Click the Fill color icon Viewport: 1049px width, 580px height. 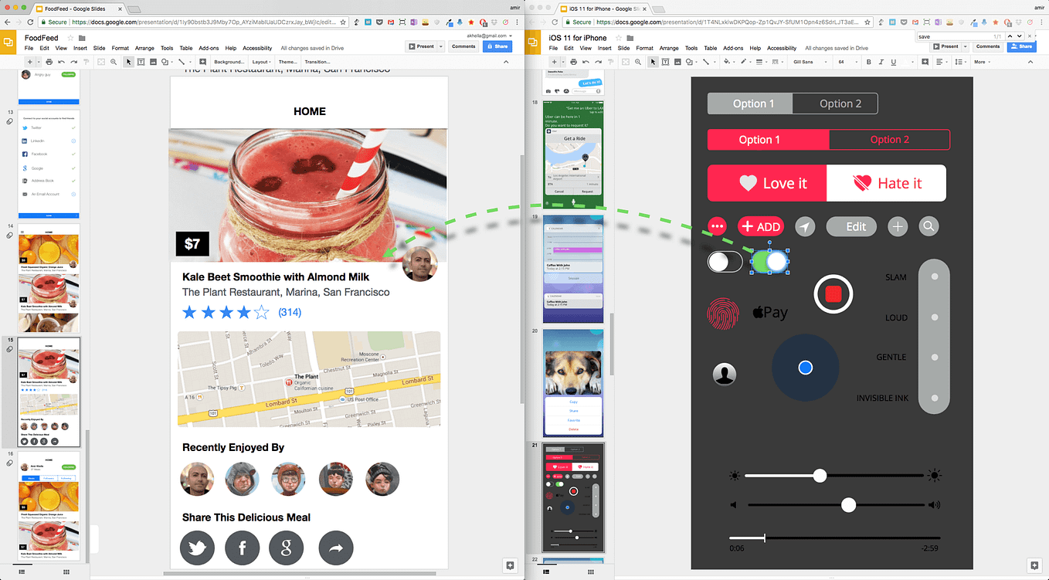(x=725, y=61)
